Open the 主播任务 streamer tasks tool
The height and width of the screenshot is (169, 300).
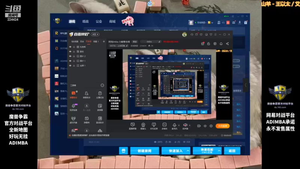pos(100,95)
